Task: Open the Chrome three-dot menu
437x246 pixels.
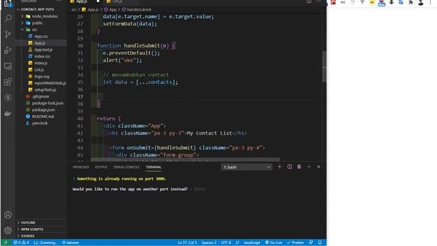Action: (430, 3)
